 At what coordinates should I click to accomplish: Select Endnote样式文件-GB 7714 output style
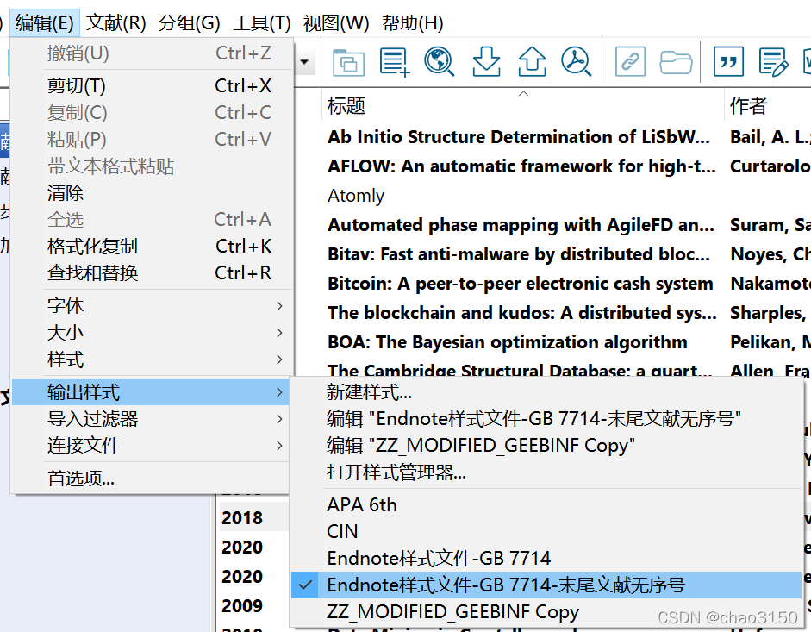pyautogui.click(x=546, y=559)
